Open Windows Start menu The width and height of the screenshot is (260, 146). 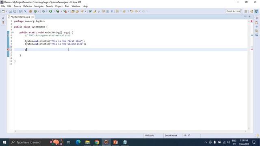point(4,142)
